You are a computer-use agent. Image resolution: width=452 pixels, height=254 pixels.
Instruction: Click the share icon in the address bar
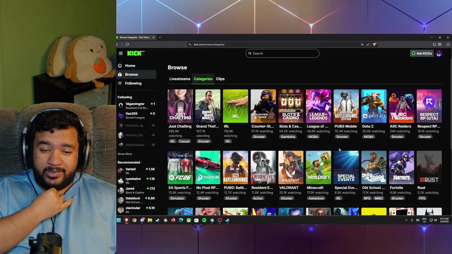(368, 44)
